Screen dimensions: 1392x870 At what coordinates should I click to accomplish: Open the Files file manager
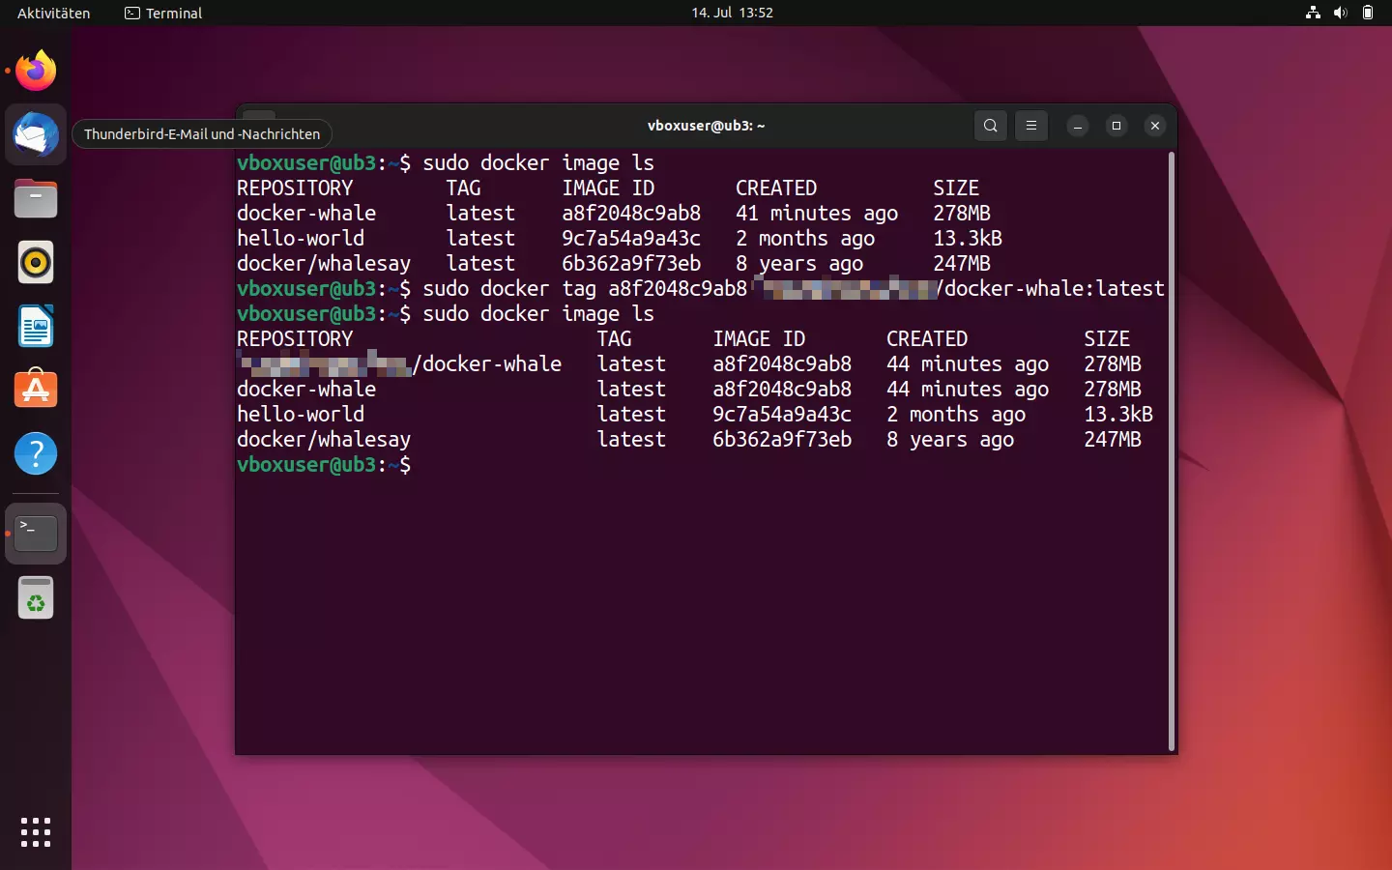click(x=35, y=198)
